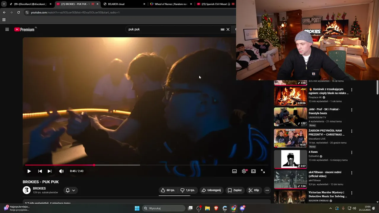Click the 'puk puk' search field

coord(173,29)
